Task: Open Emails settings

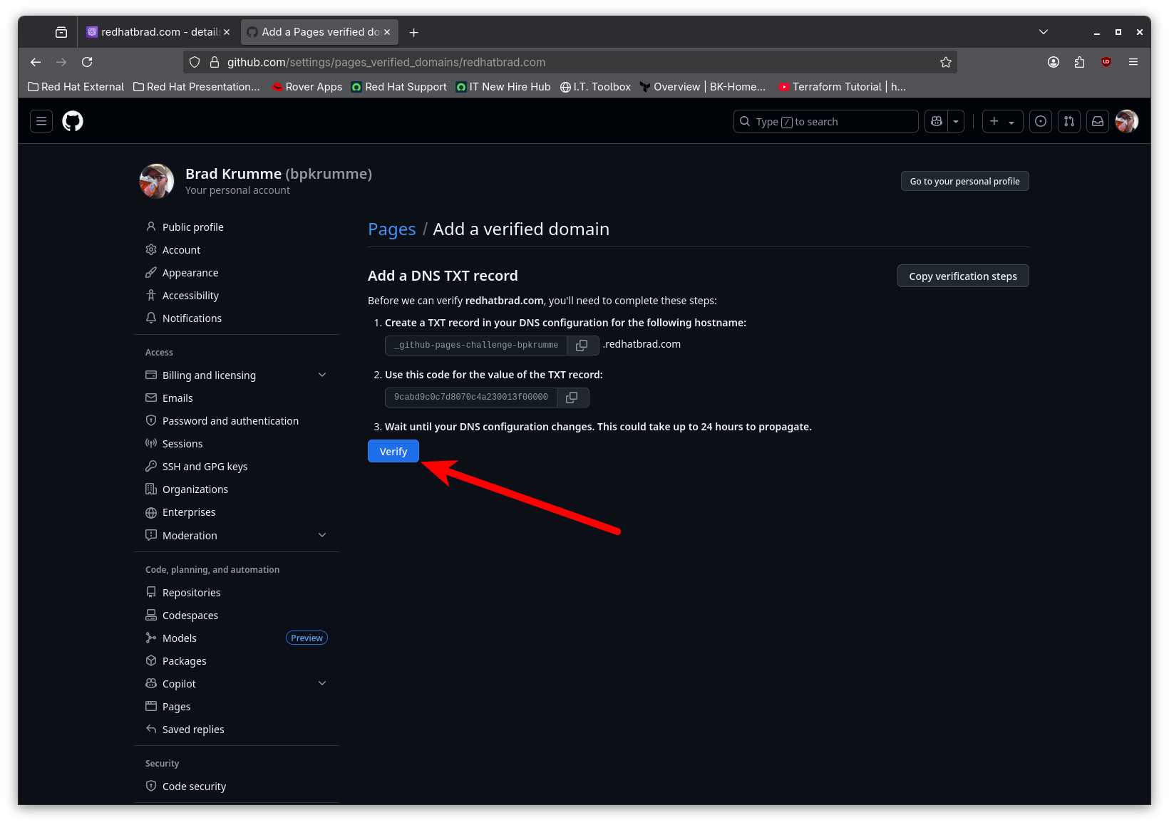Action: pyautogui.click(x=237, y=398)
